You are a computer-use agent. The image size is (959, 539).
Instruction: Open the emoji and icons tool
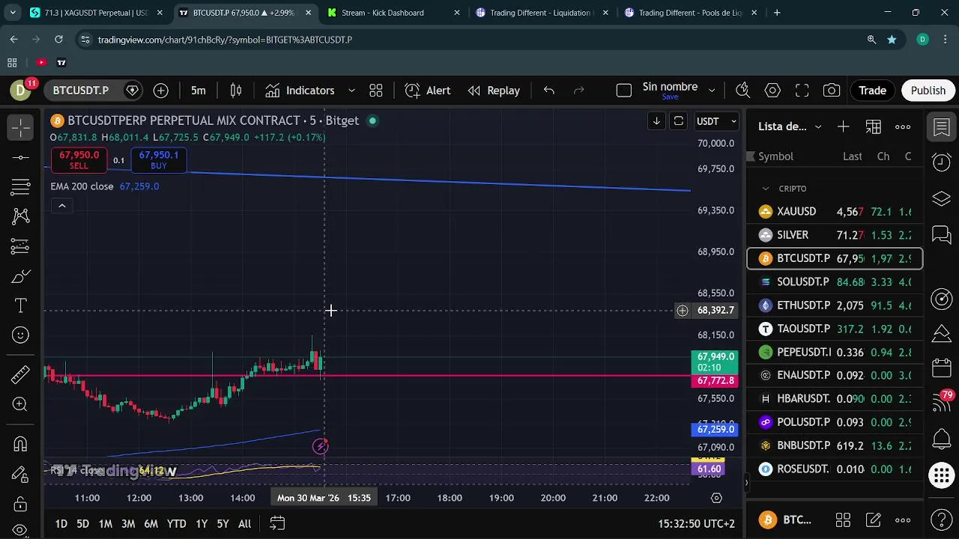[x=20, y=335]
